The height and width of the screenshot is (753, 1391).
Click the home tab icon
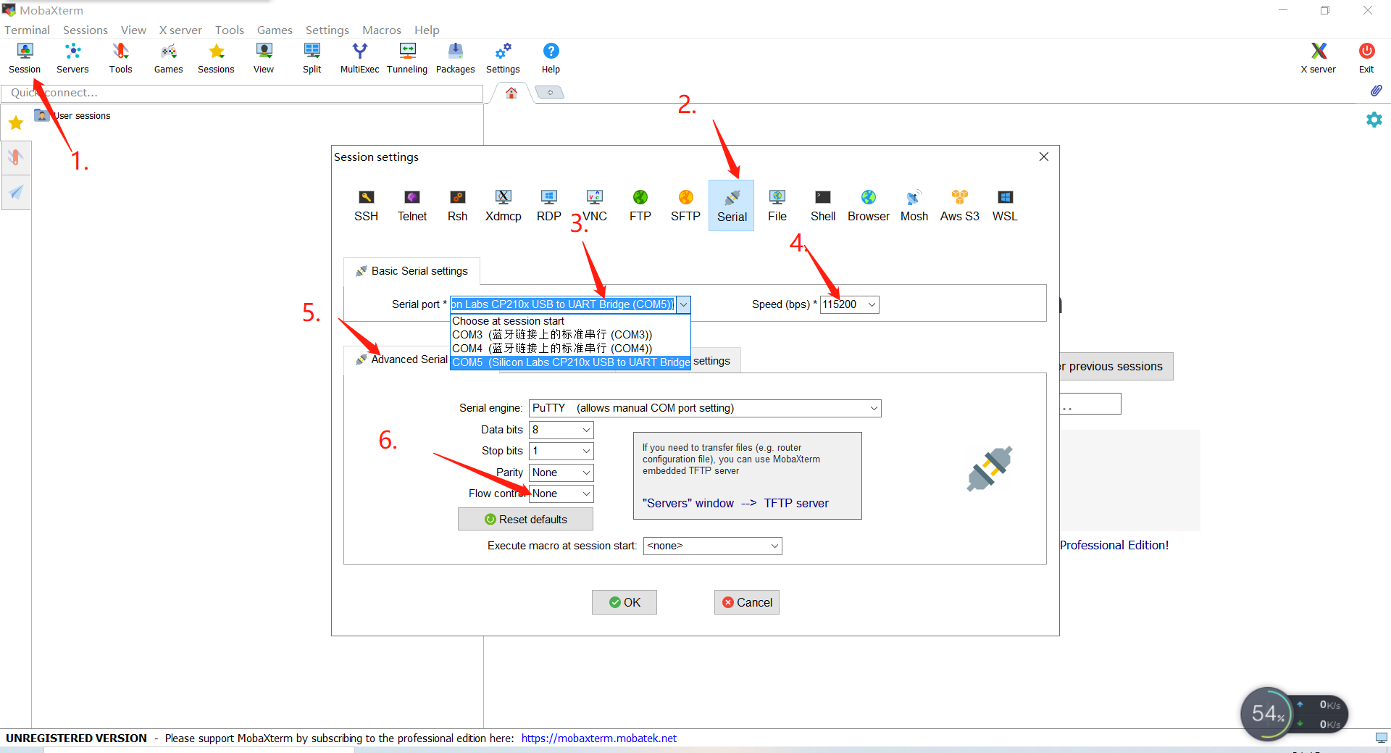tap(511, 93)
